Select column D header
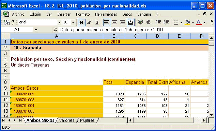 pos(157,36)
